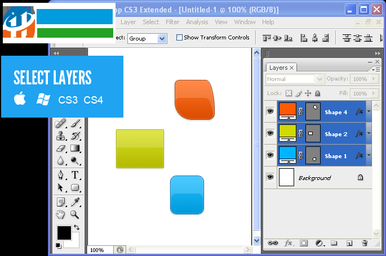Open the Auto-Select Group dropdown
This screenshot has height=256, width=386.
162,39
